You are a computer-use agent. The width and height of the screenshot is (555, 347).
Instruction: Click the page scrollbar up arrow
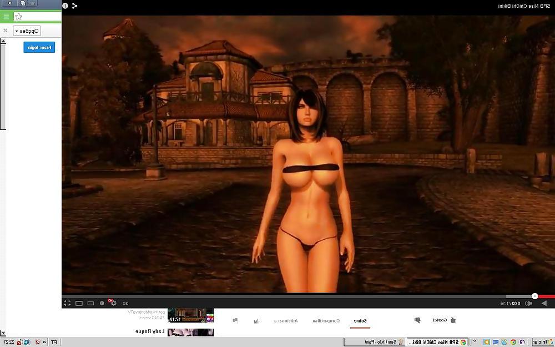[x=3, y=41]
